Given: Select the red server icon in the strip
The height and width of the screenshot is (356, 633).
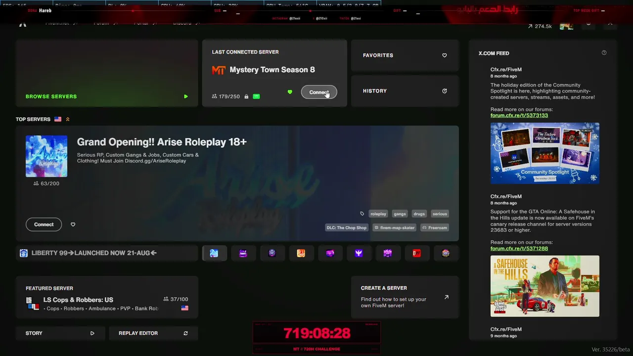Looking at the screenshot, I should (x=416, y=253).
